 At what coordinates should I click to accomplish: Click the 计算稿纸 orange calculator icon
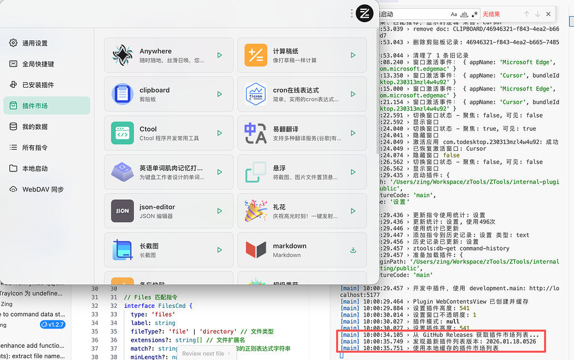click(256, 55)
